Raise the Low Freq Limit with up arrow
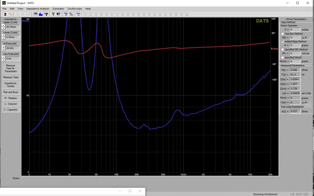Viewport: 314px width, 196px height. 3,57
